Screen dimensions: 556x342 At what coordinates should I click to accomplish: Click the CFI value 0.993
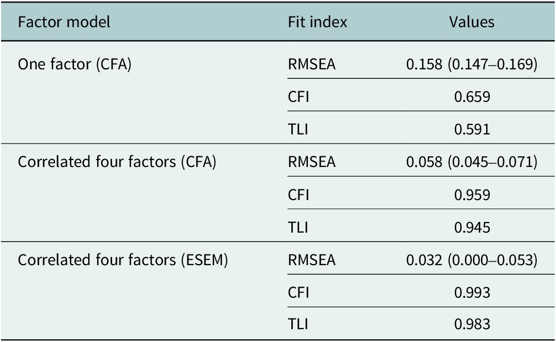pyautogui.click(x=472, y=292)
